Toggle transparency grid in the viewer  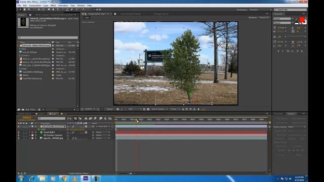pyautogui.click(x=148, y=109)
